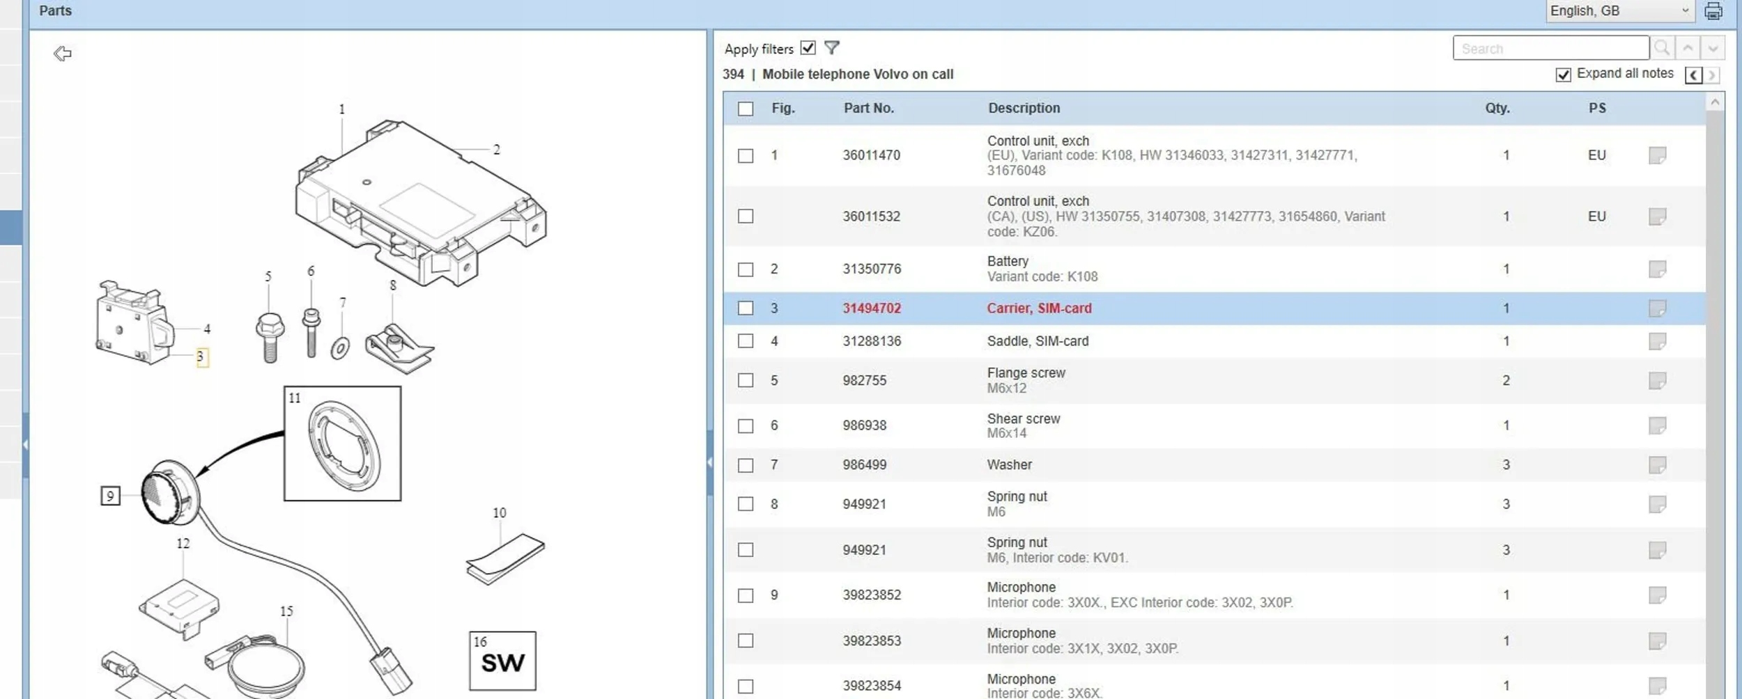The height and width of the screenshot is (699, 1742).
Task: Open note icon for Washer row
Action: [1657, 464]
